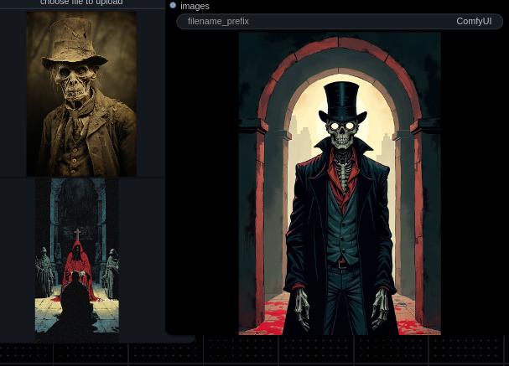
Task: Edit the filename_prefix field
Action: coord(340,22)
